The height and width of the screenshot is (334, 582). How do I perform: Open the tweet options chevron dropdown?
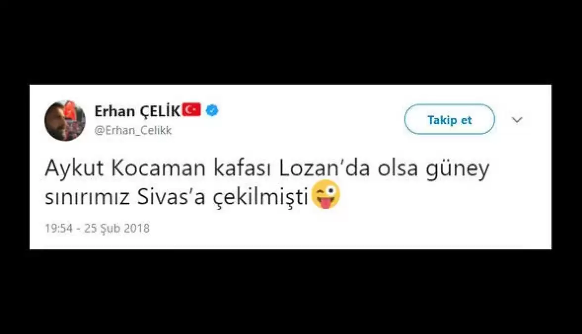[x=517, y=120]
